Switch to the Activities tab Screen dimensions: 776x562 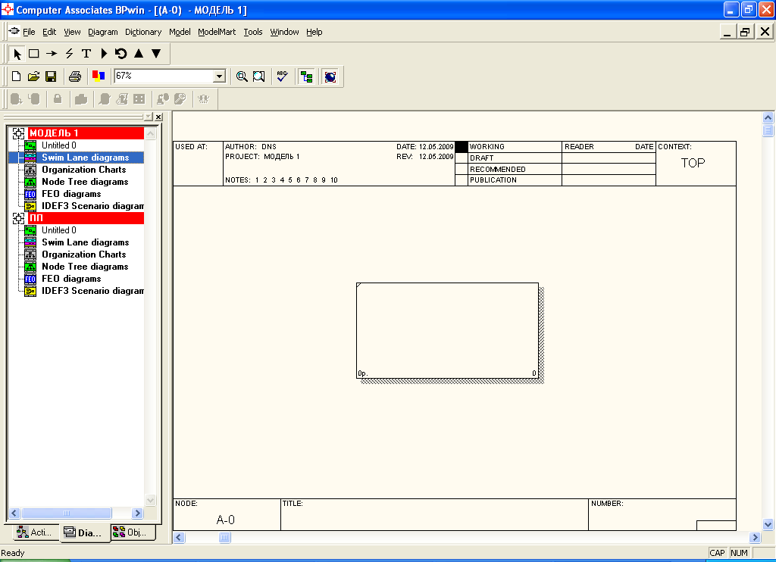(34, 532)
